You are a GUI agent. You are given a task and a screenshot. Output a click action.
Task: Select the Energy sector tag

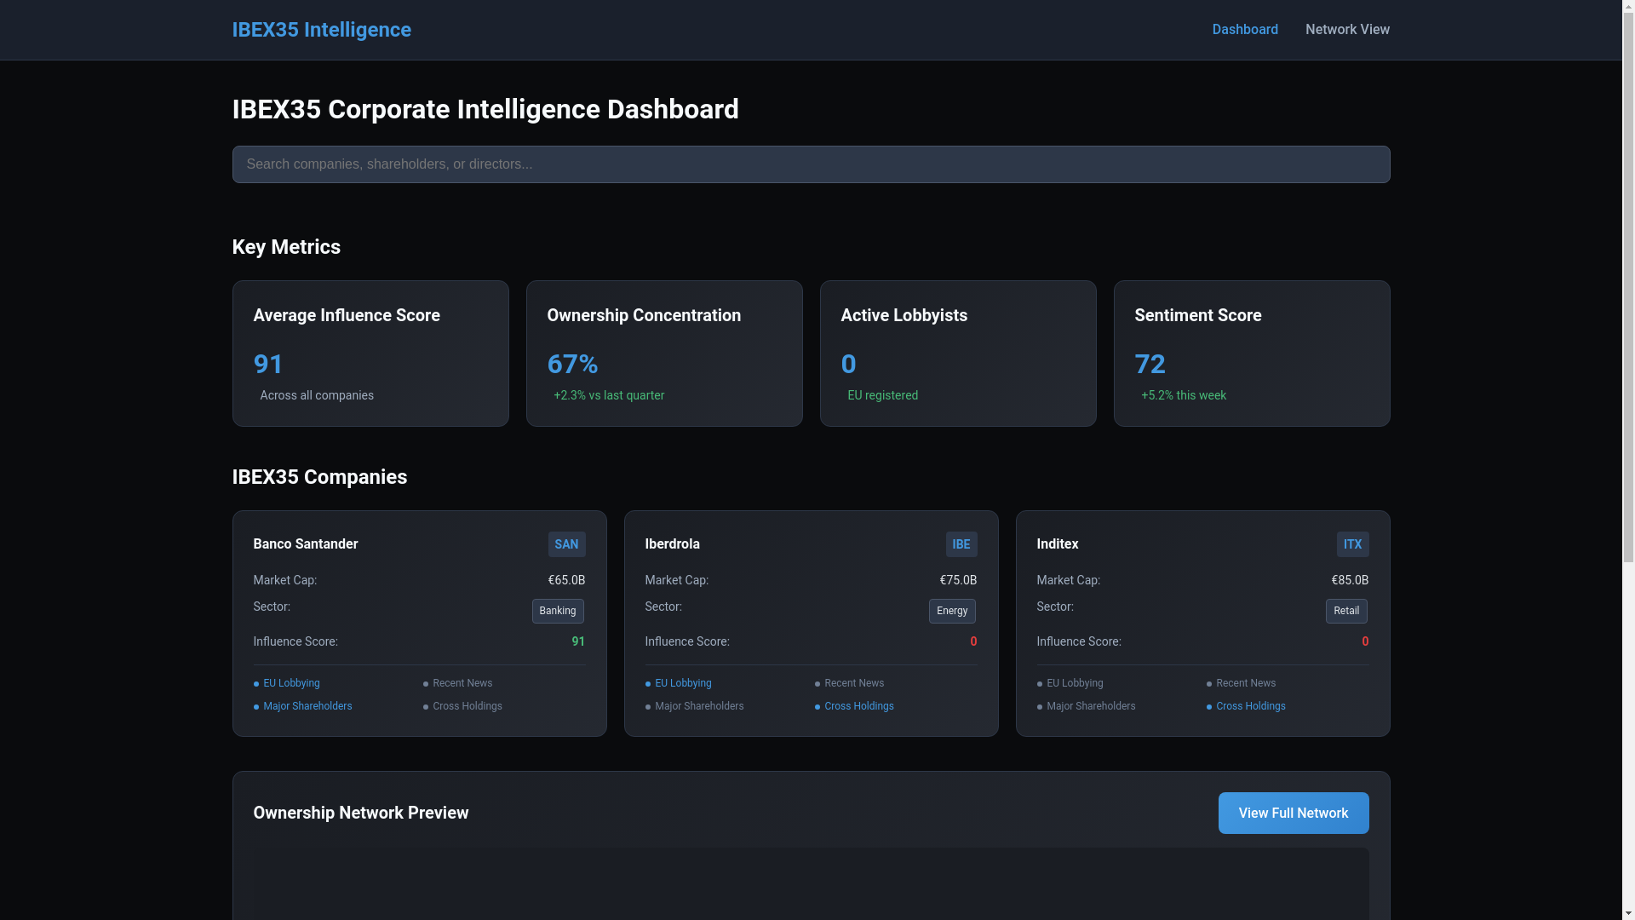click(x=952, y=611)
